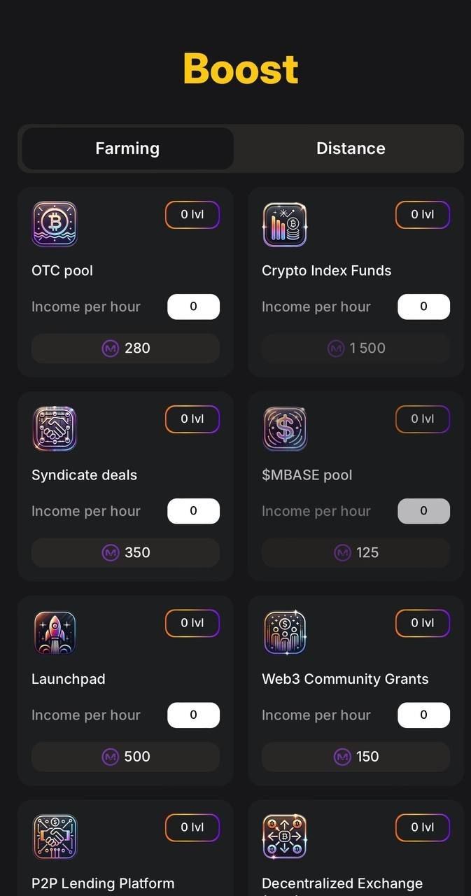Tap the Decentralized Exchange icon
The width and height of the screenshot is (471, 896).
click(285, 836)
